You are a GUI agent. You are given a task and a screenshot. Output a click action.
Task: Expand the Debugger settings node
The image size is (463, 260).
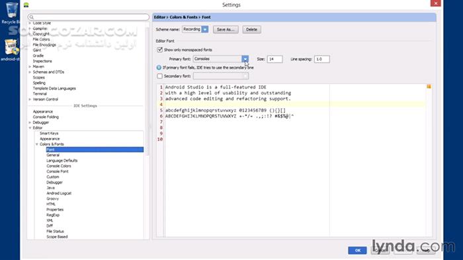pos(30,122)
